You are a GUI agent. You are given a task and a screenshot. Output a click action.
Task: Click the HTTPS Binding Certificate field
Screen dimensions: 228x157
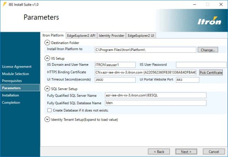[x=146, y=72]
